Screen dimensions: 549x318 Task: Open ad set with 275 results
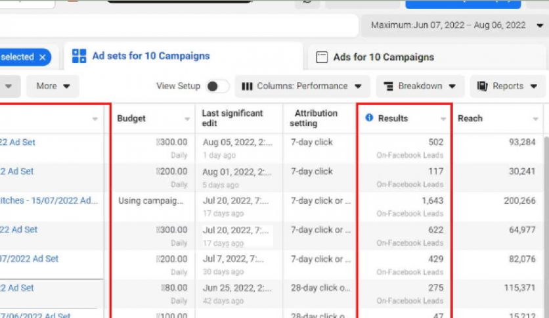(17, 288)
